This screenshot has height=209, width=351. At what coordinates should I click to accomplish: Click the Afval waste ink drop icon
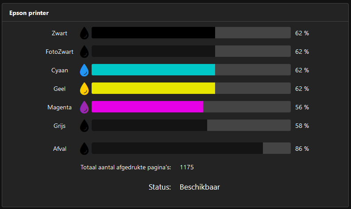[x=84, y=149]
